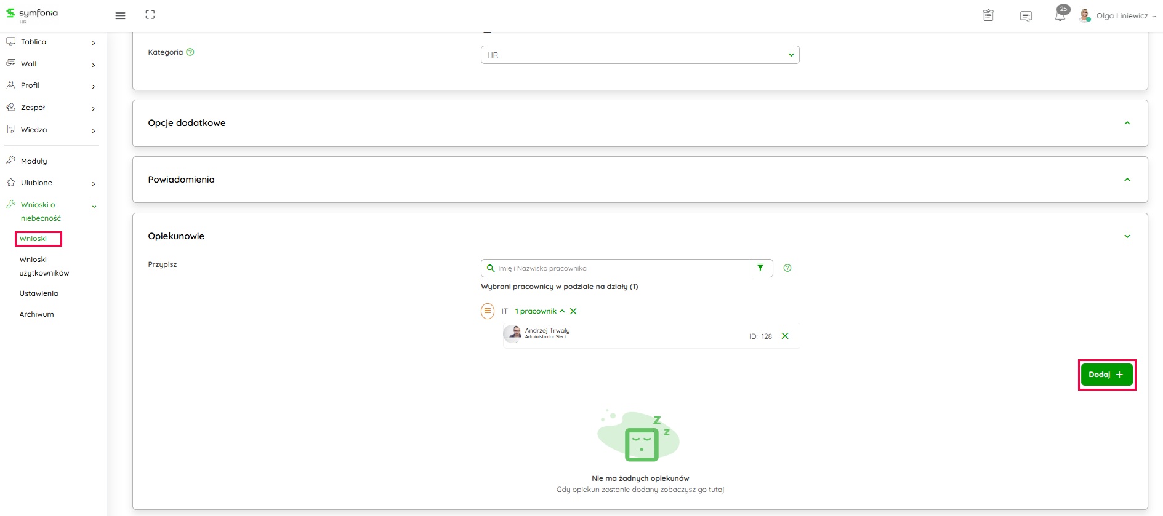Click the green filter funnel icon

click(760, 268)
